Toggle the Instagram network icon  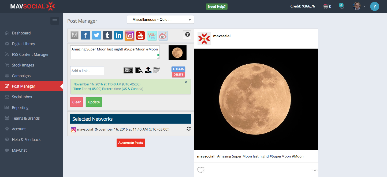[130, 36]
